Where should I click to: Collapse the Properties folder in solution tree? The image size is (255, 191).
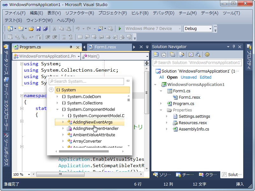pos(161,110)
